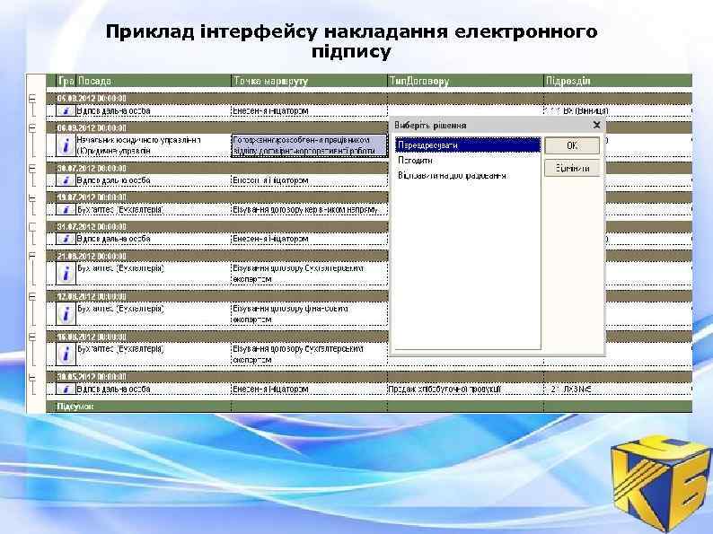Screen dimensions: 713x534
Task: Confirm the decision with OK
Action: pyautogui.click(x=572, y=145)
